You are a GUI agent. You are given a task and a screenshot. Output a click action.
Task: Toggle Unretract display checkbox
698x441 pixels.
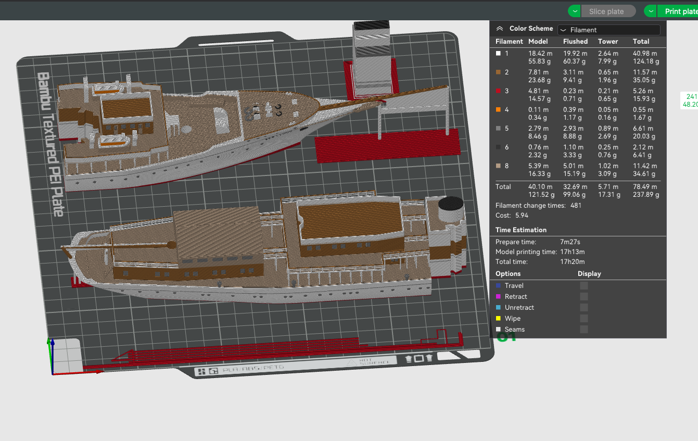[584, 307]
